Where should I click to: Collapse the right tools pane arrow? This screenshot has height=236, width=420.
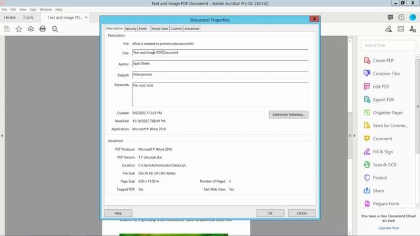pyautogui.click(x=354, y=136)
